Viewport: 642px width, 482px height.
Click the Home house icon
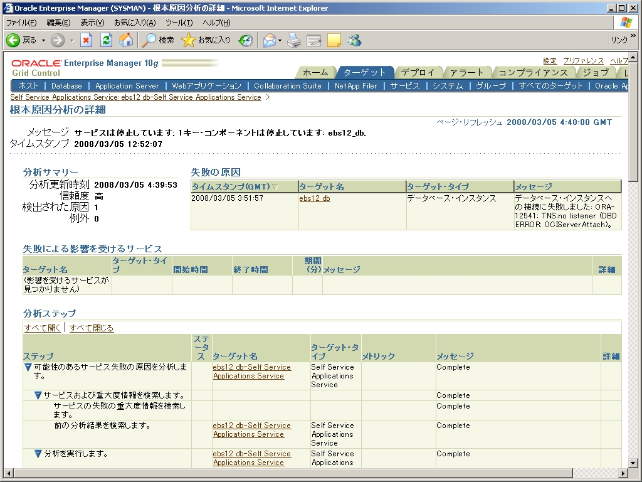point(126,40)
